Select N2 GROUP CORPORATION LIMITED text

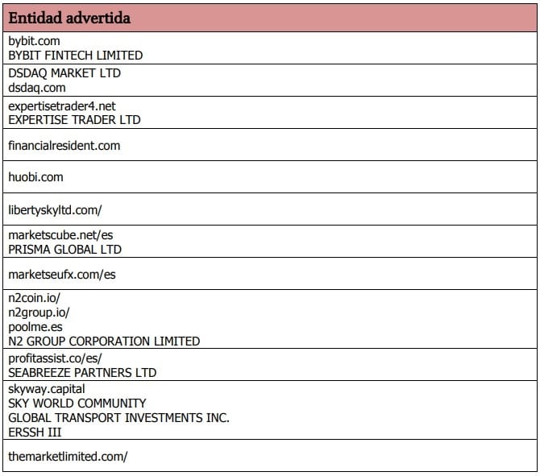(104, 341)
